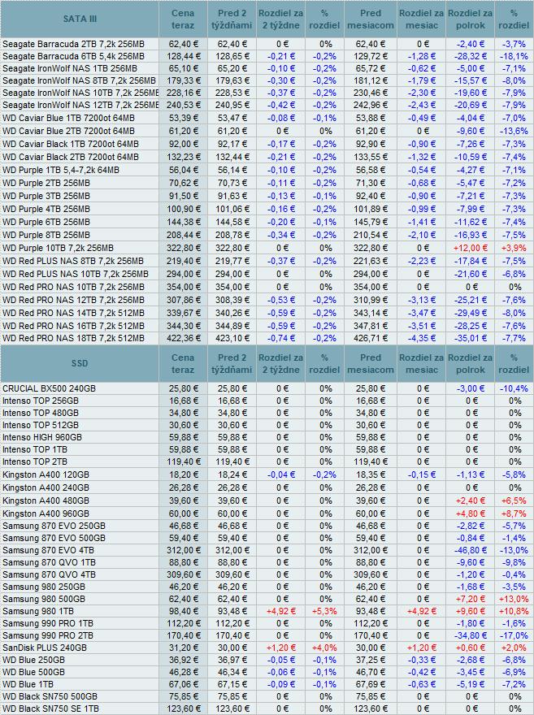Select row name Samsung 870 EVO 250GB
534x715 pixels.
pos(54,526)
